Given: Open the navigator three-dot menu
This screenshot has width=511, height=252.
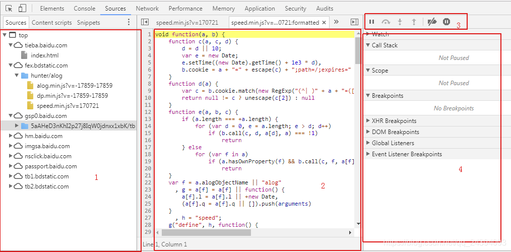Looking at the screenshot, I should point(129,22).
